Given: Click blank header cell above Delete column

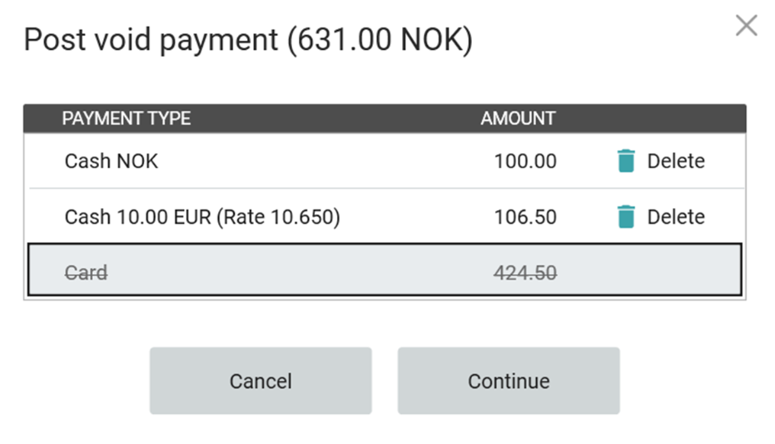Looking at the screenshot, I should pos(659,118).
